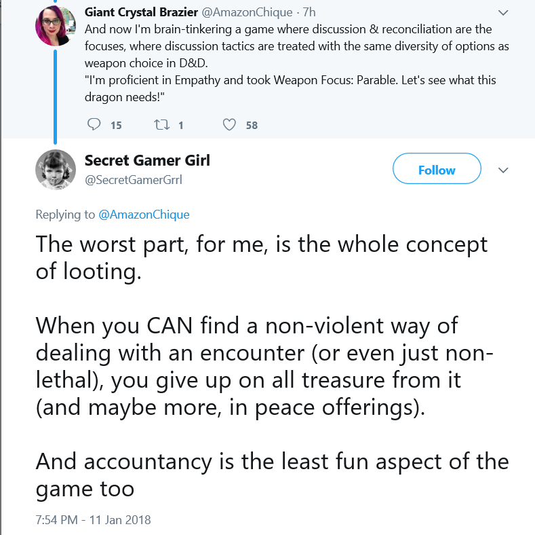
Task: Like the Giant Crystal Brazier tweet
Action: pos(229,125)
